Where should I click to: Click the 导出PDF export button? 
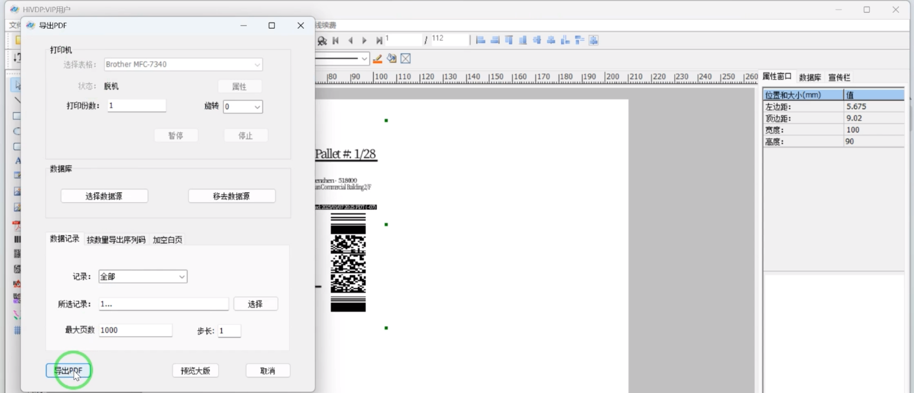[68, 371]
